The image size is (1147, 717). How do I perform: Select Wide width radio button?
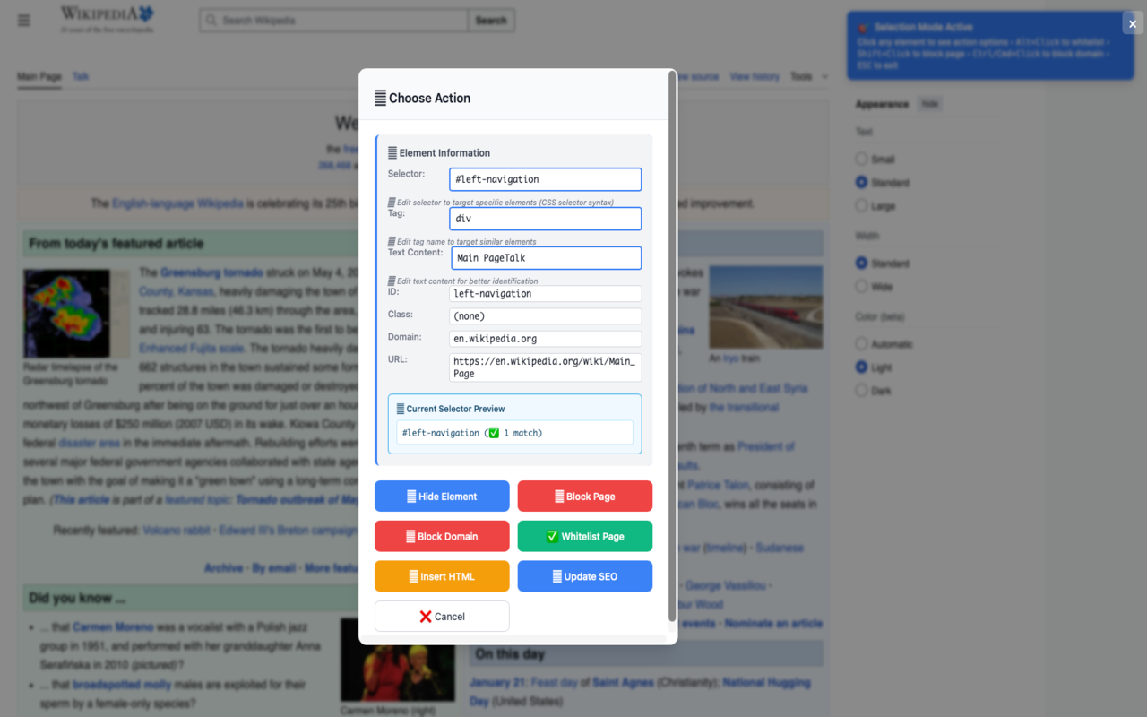[x=861, y=287]
